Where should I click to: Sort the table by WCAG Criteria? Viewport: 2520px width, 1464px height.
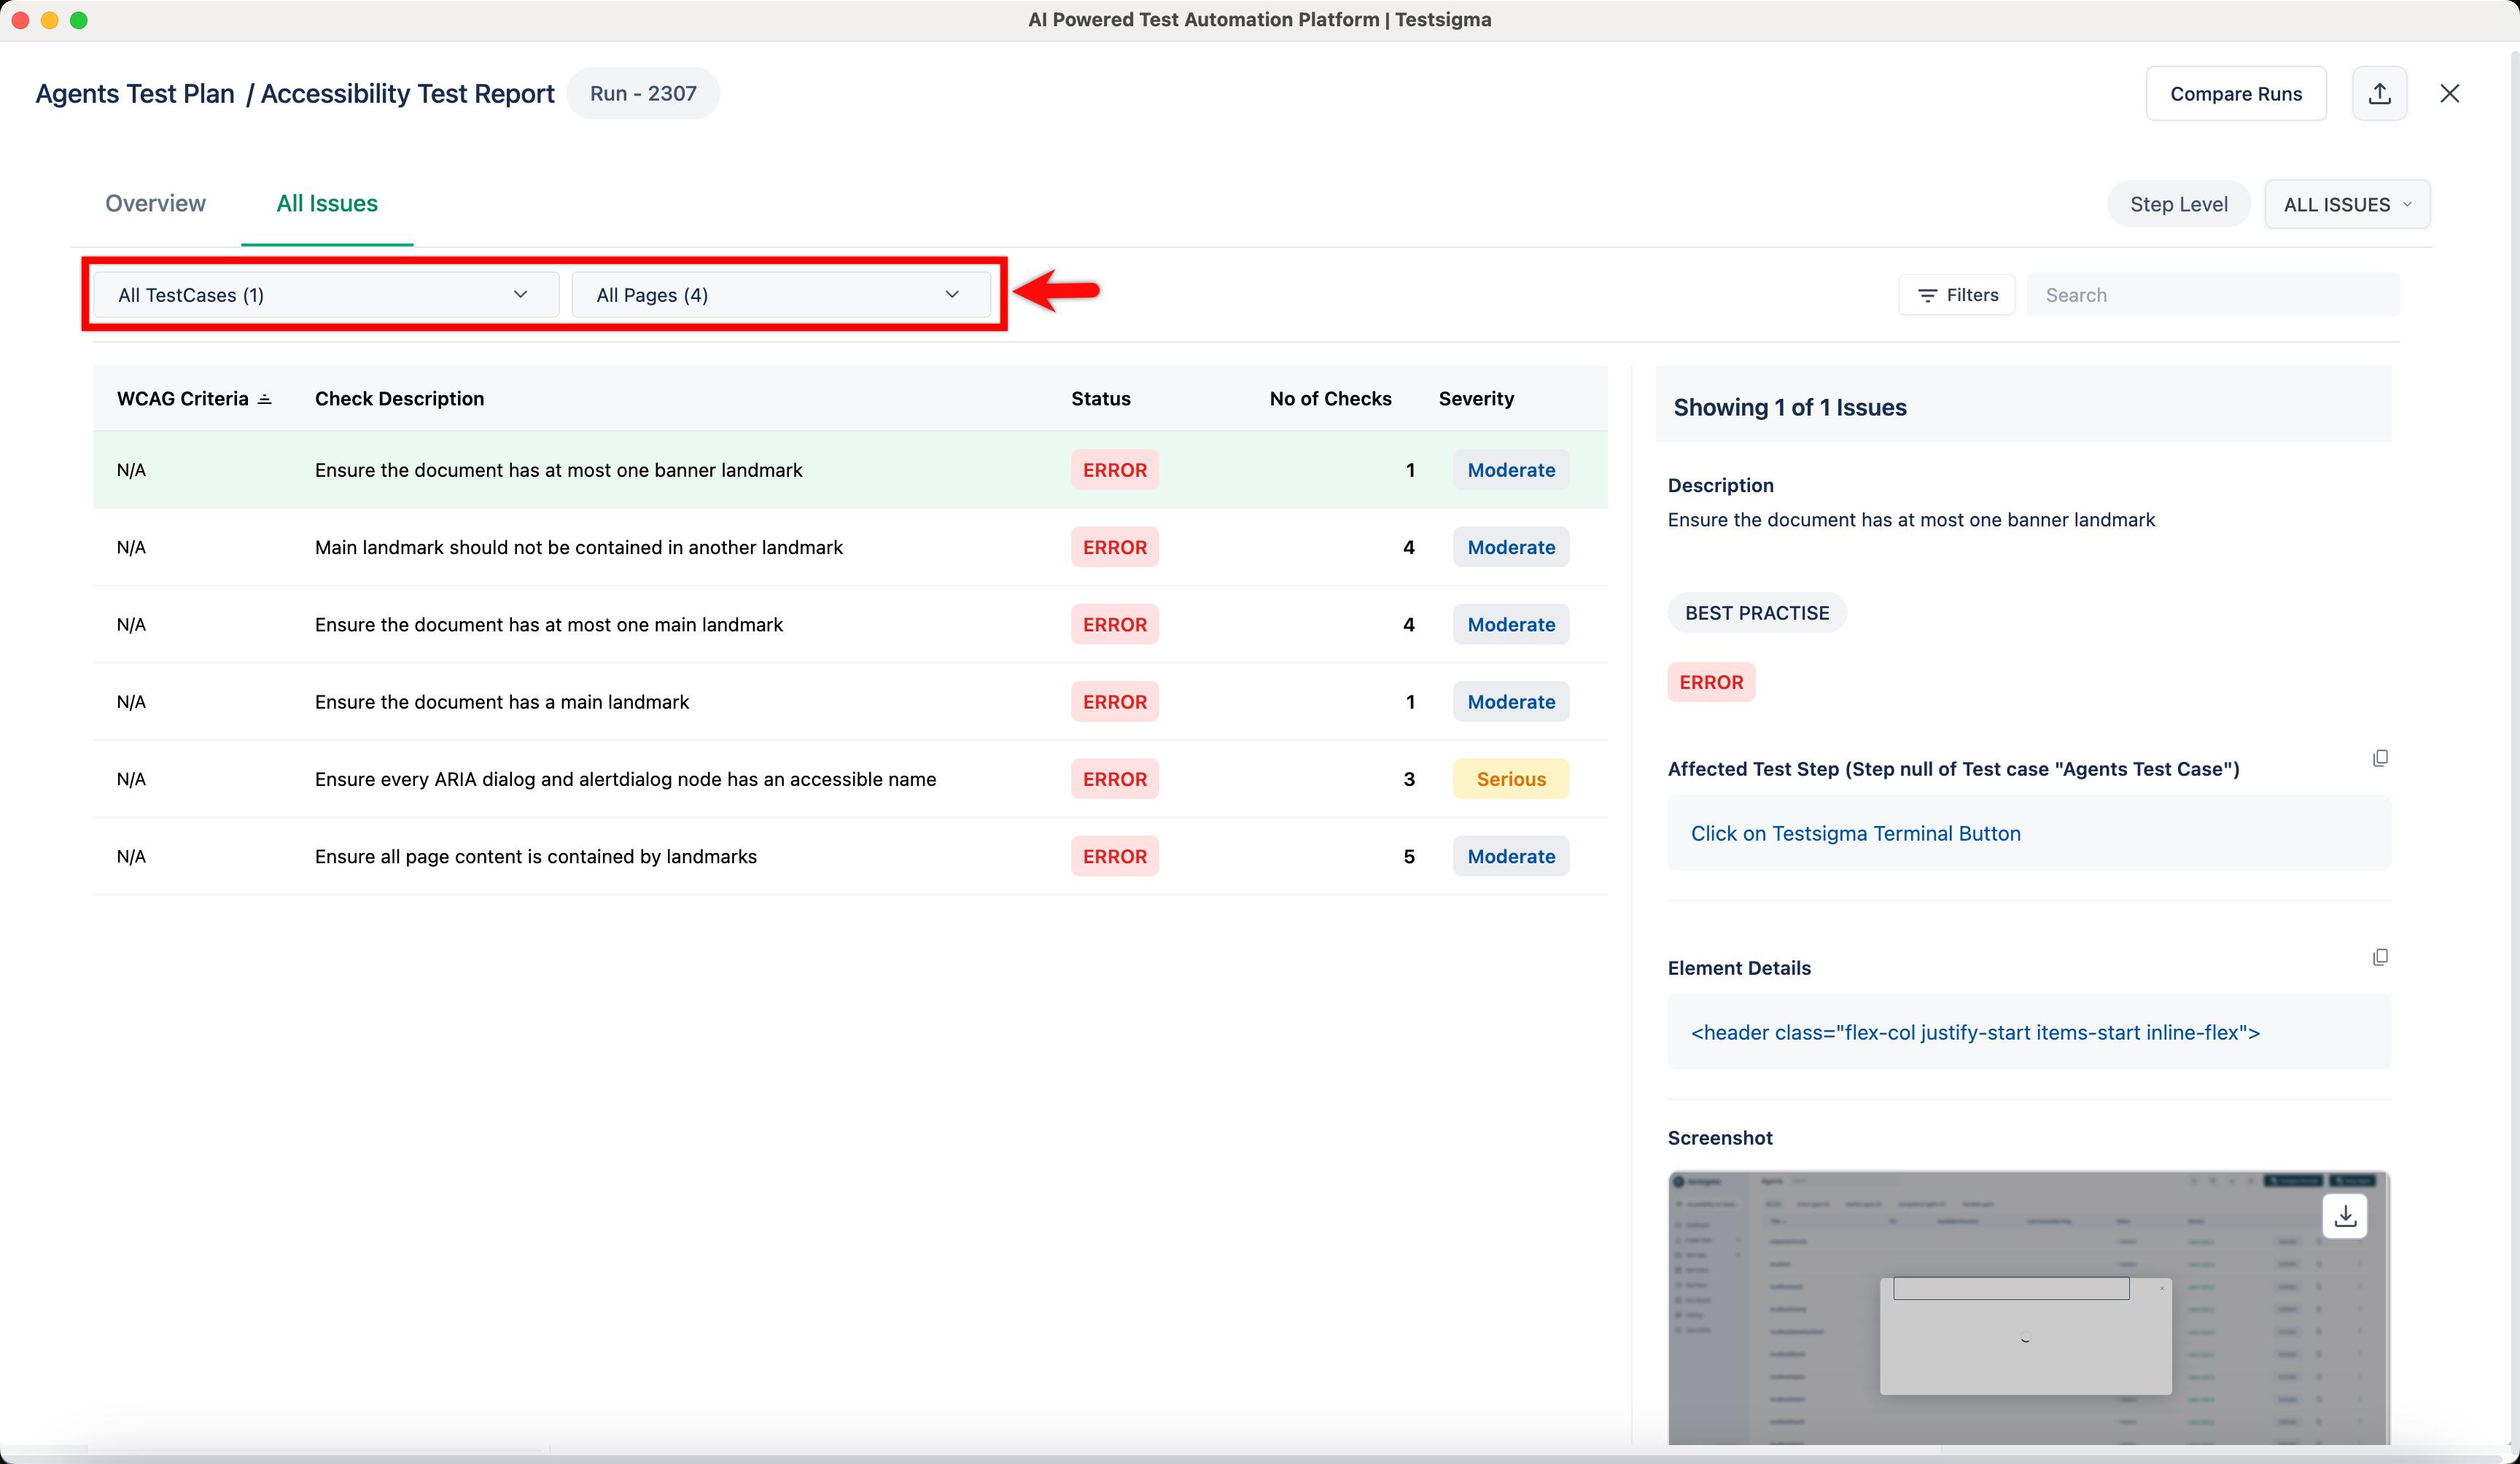point(264,397)
